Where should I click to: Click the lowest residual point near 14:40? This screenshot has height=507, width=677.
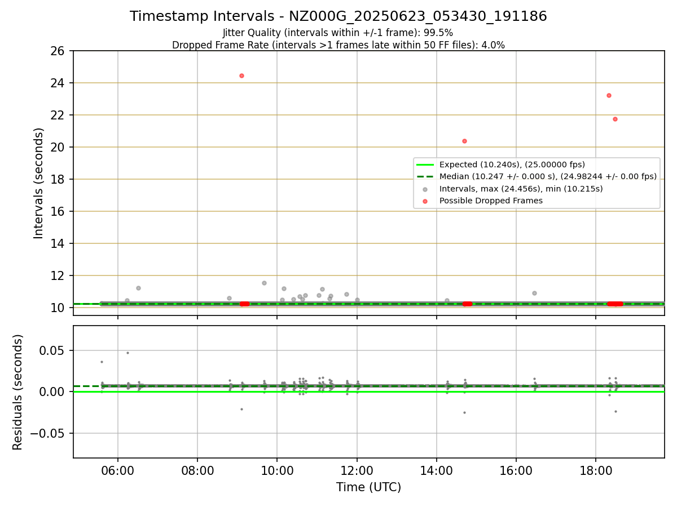click(464, 412)
